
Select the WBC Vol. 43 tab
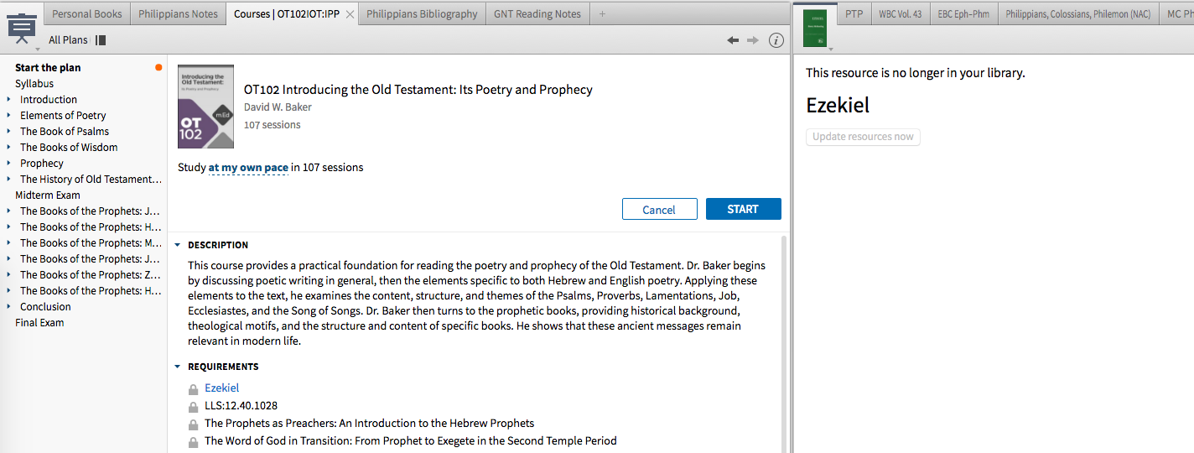[901, 14]
